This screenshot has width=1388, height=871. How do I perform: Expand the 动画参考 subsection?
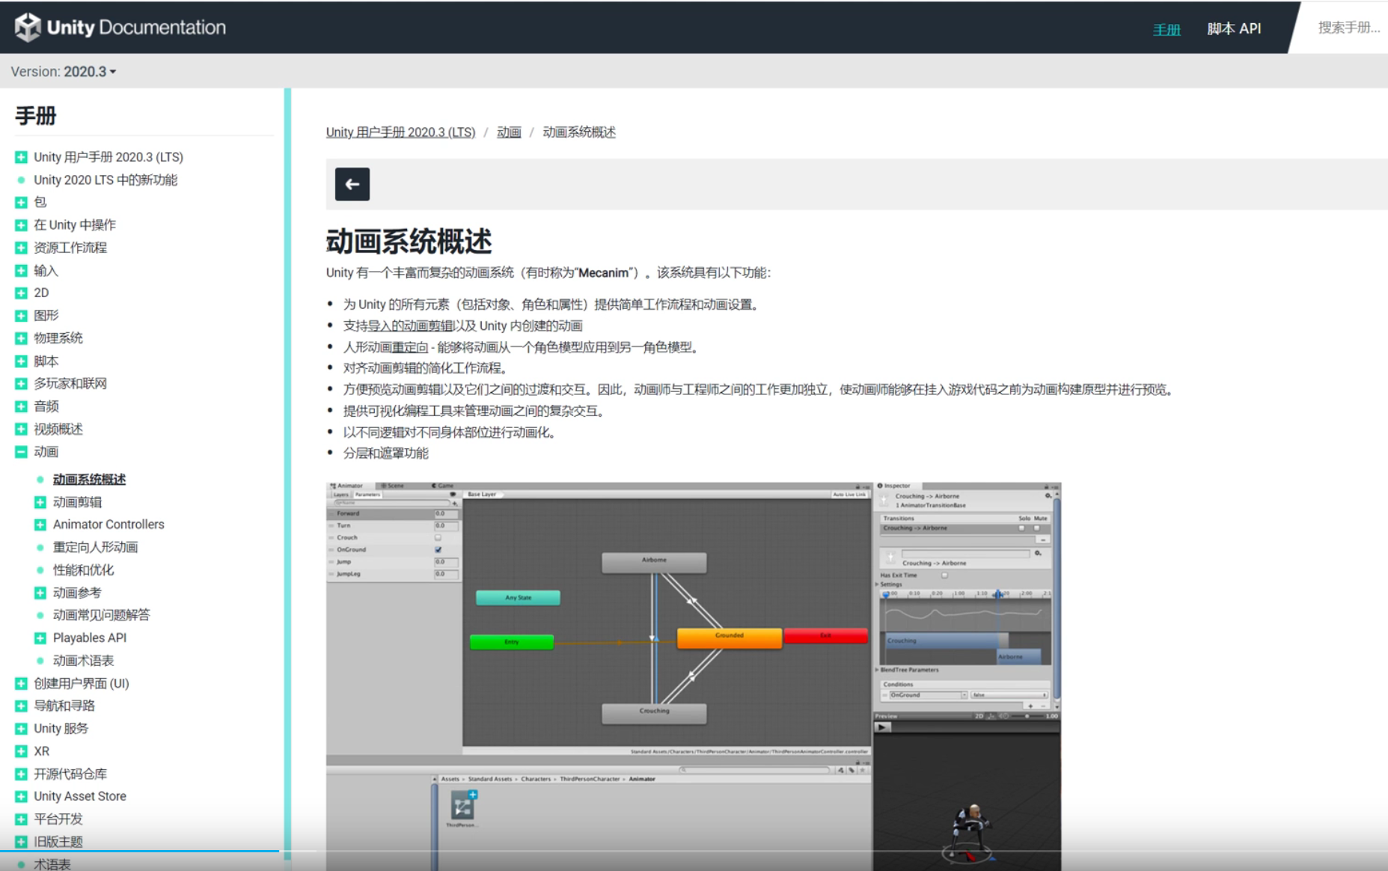[x=40, y=593]
